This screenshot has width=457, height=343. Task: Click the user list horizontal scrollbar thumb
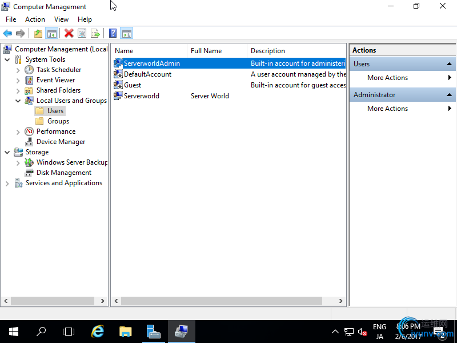222,301
